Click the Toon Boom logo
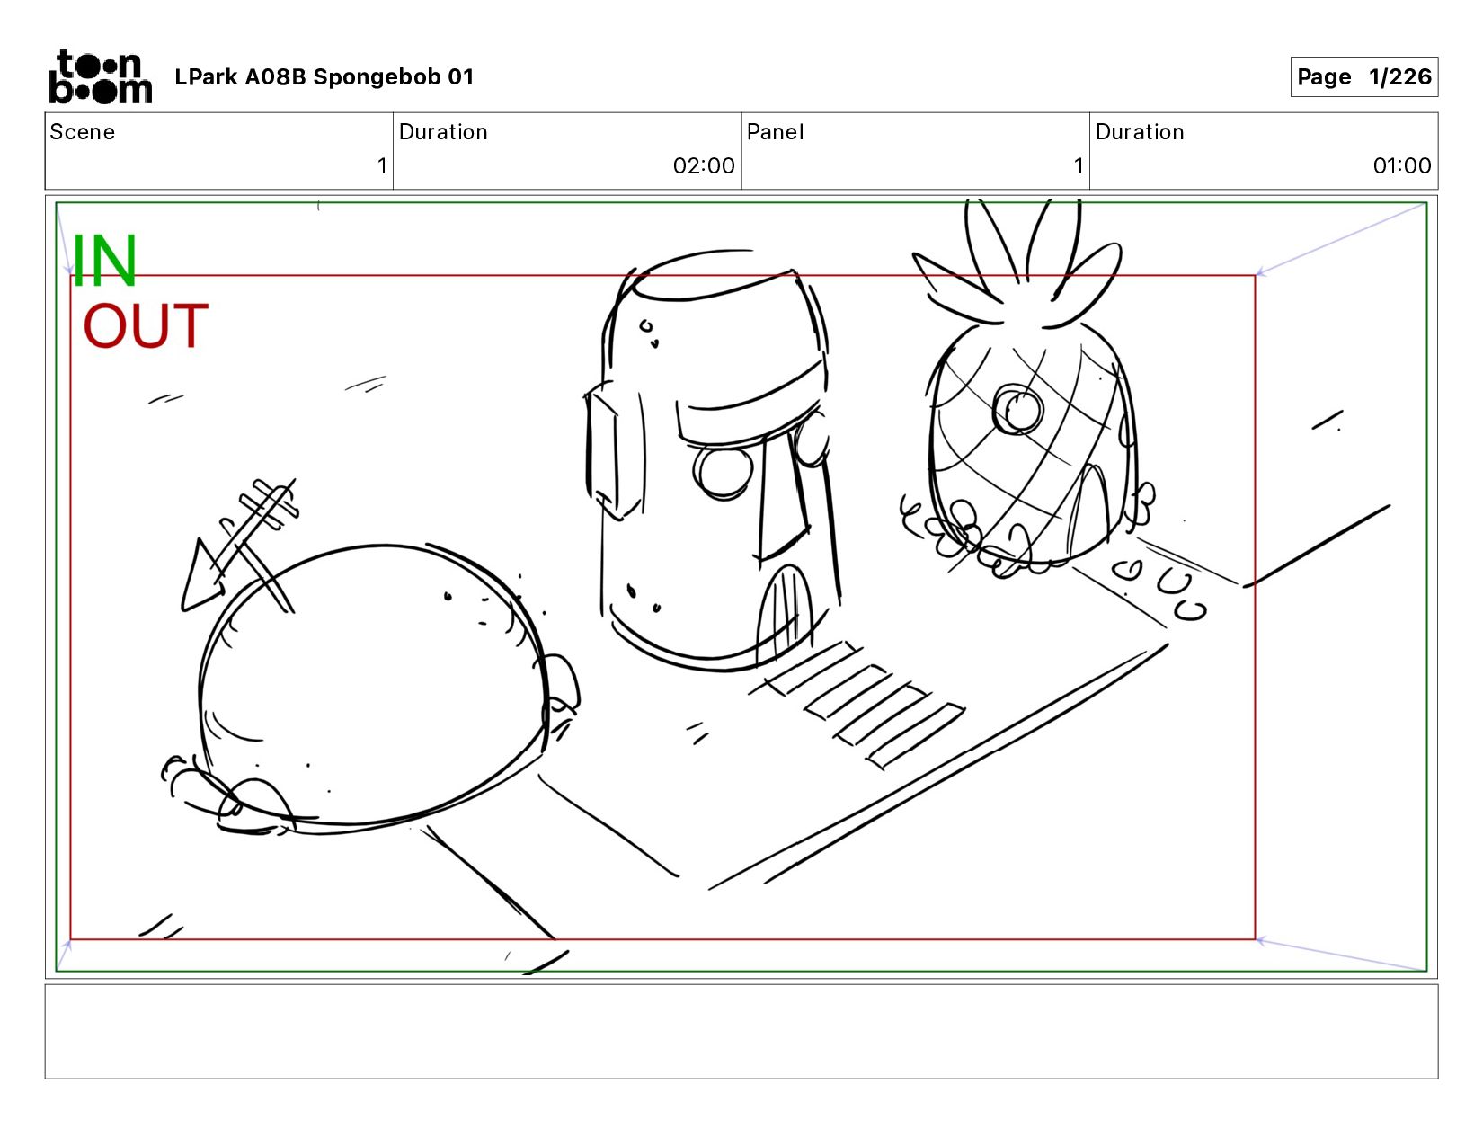The height and width of the screenshot is (1146, 1483). click(x=100, y=77)
